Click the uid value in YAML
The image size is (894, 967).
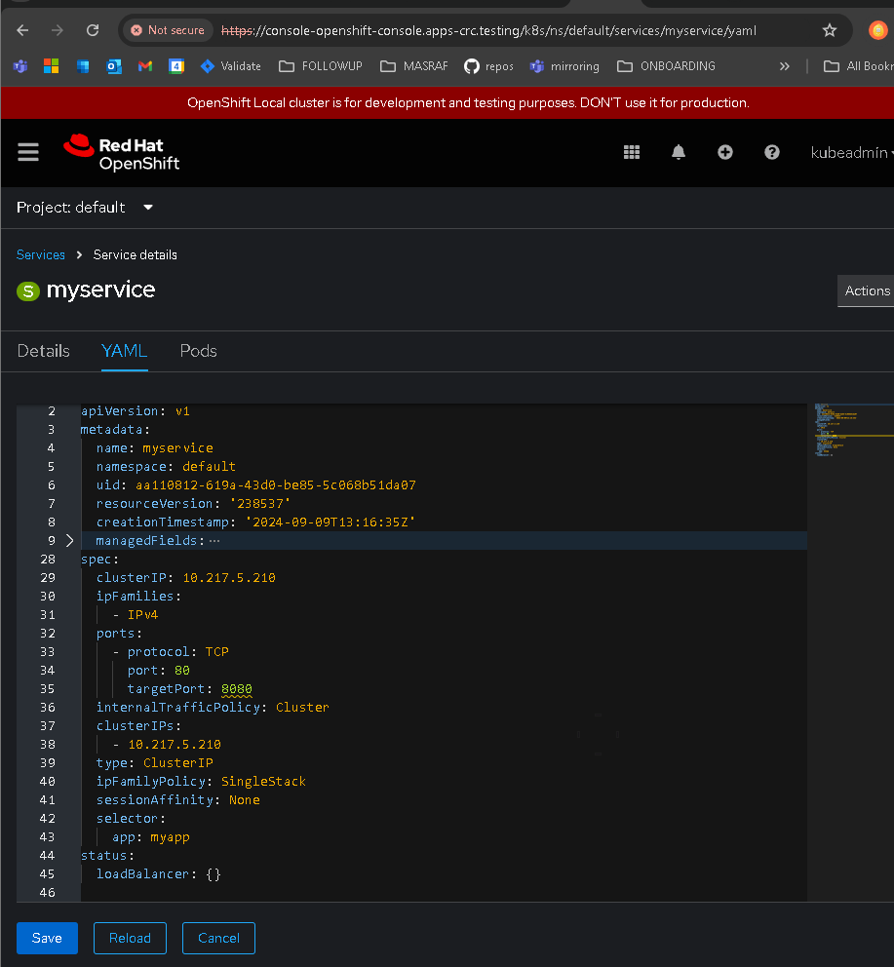click(x=276, y=485)
